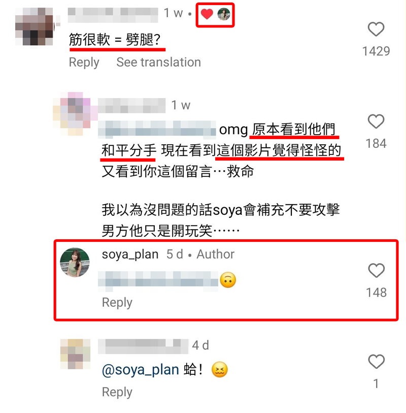Open soya_plan's profile picture
Image resolution: width=406 pixels, height=413 pixels.
75,262
